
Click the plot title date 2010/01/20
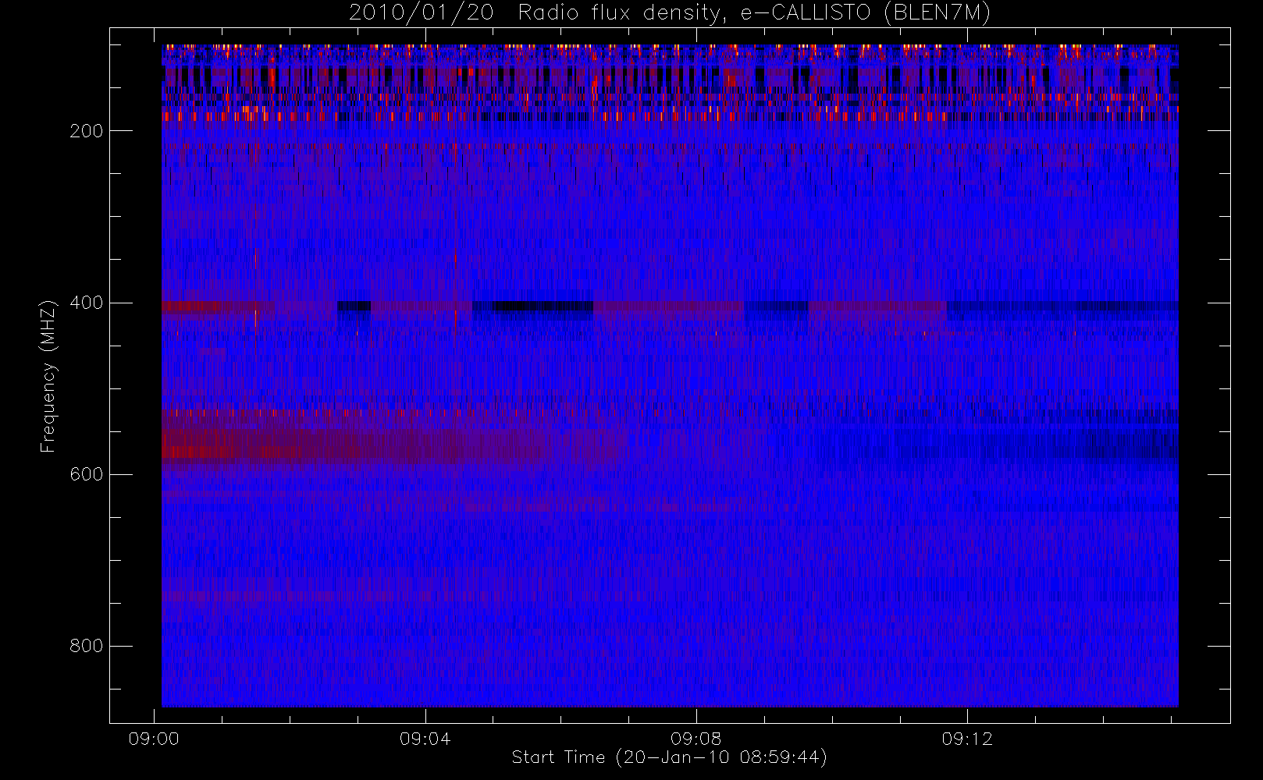pos(421,13)
